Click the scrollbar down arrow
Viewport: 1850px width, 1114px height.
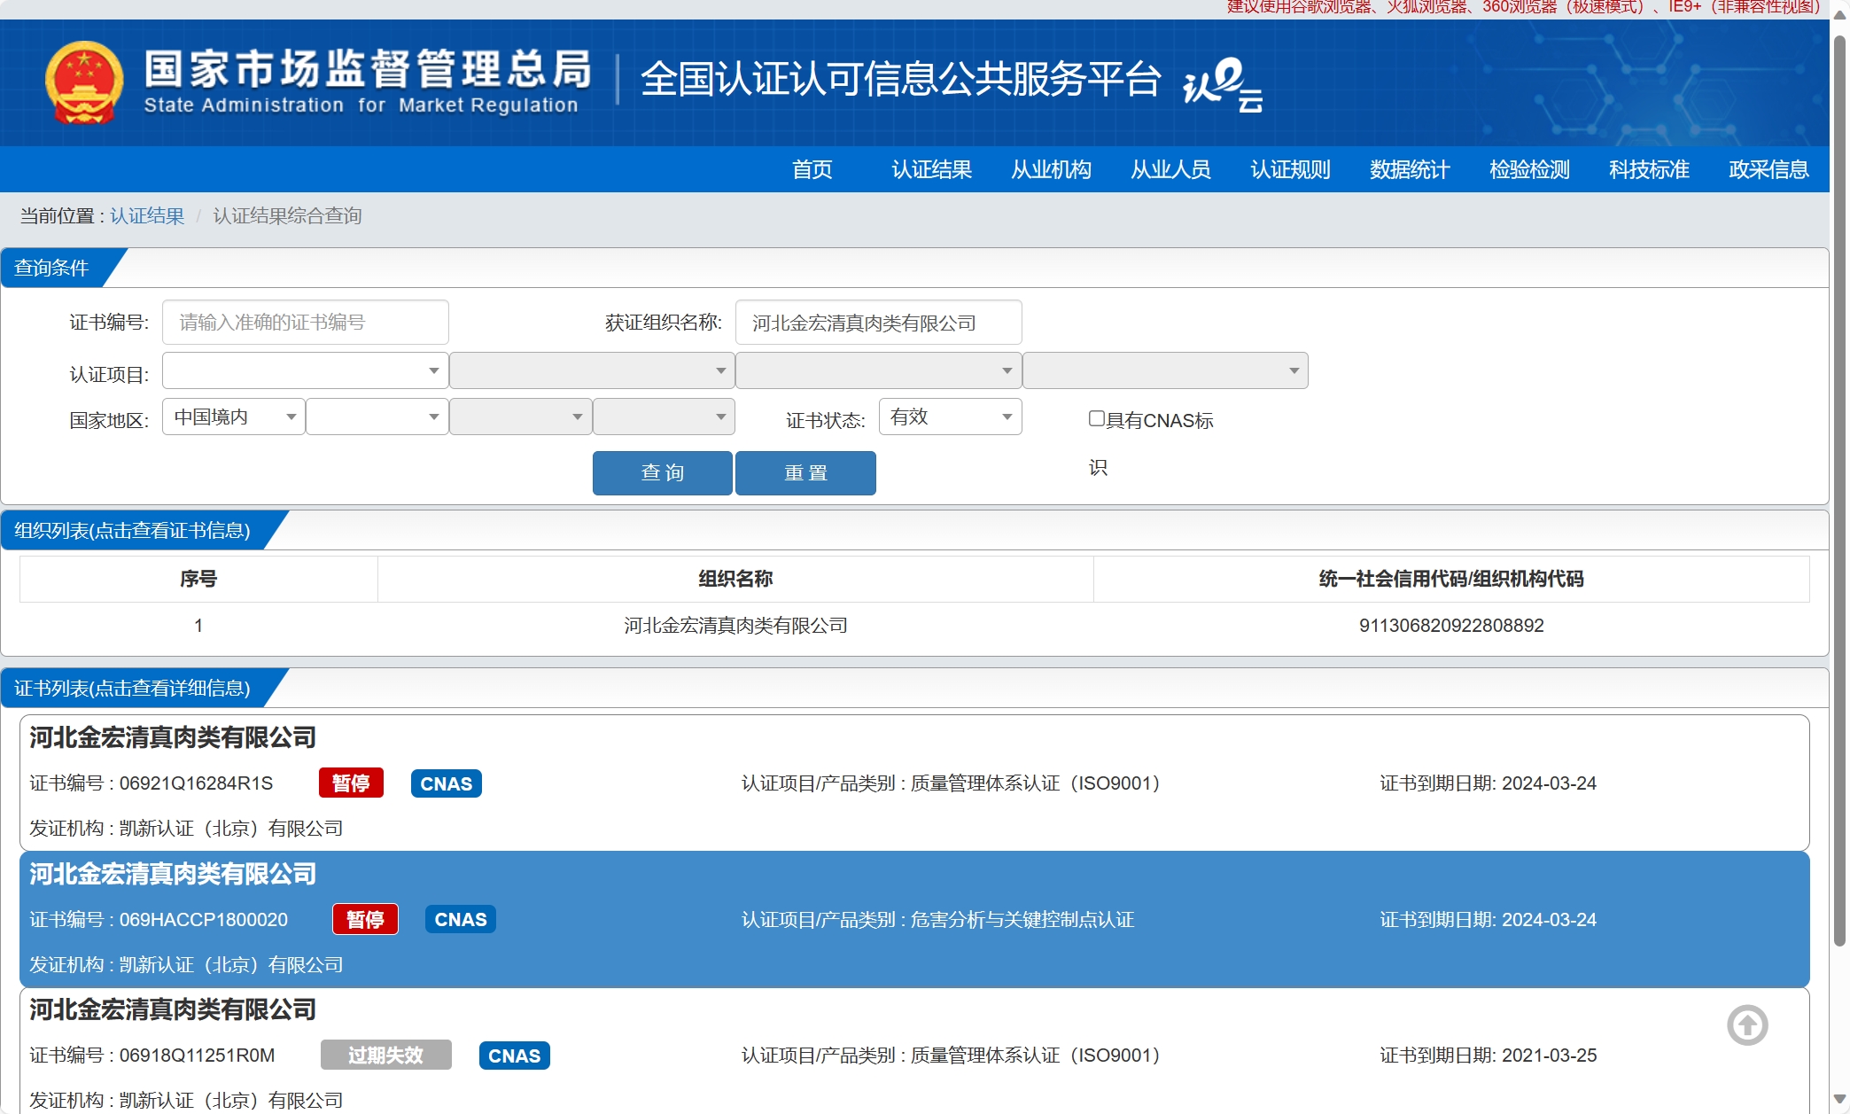pos(1840,1099)
